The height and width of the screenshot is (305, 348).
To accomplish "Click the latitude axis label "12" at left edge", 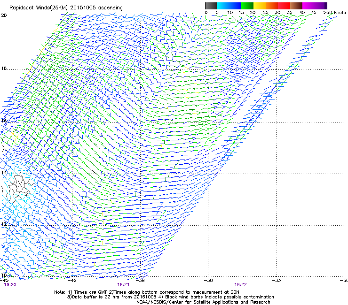I will click(x=4, y=224).
